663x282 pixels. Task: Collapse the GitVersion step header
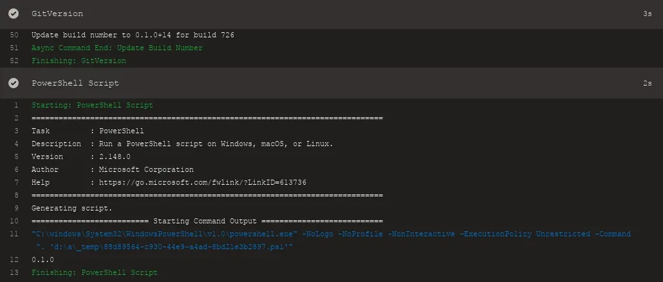(x=322, y=14)
